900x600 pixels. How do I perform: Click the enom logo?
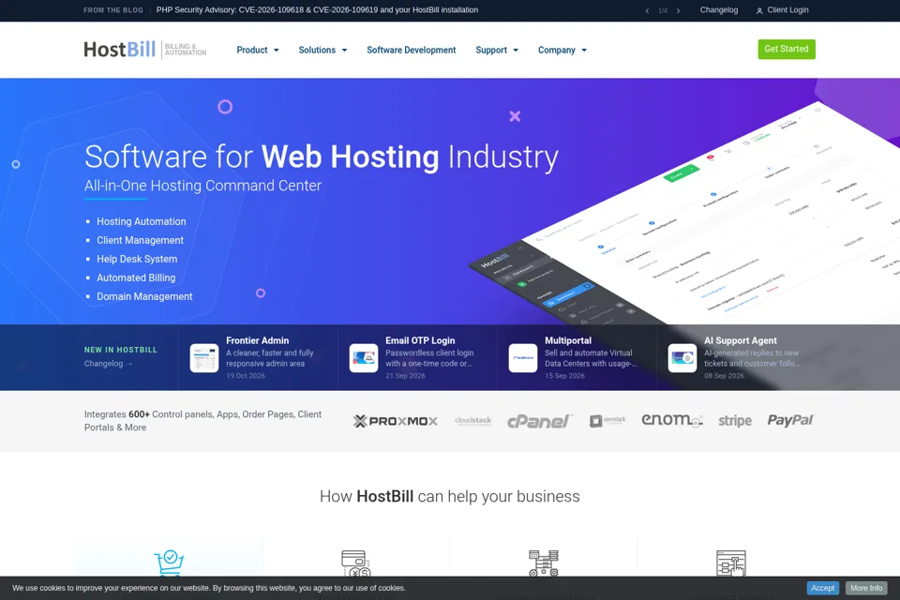671,420
